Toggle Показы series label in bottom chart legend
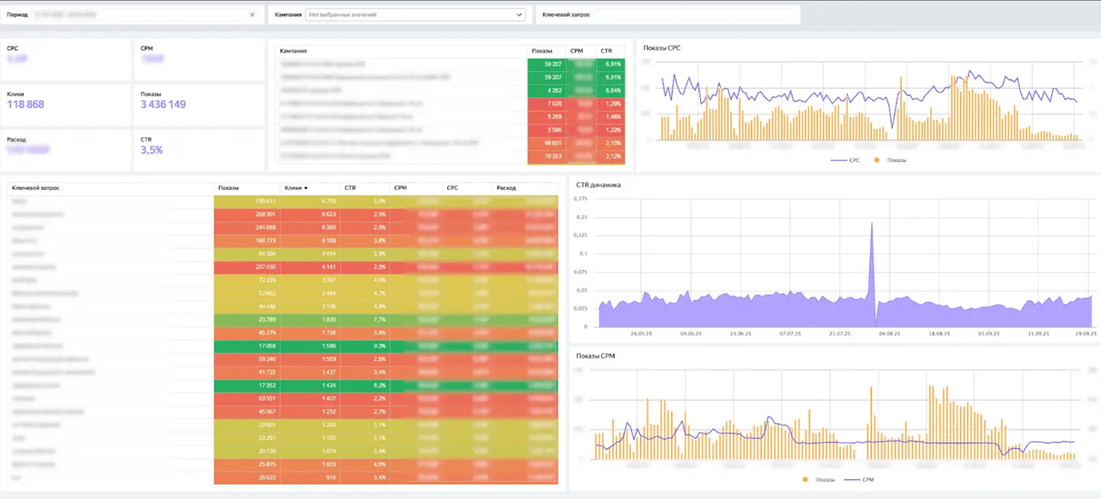This screenshot has width=1101, height=499. [x=824, y=480]
